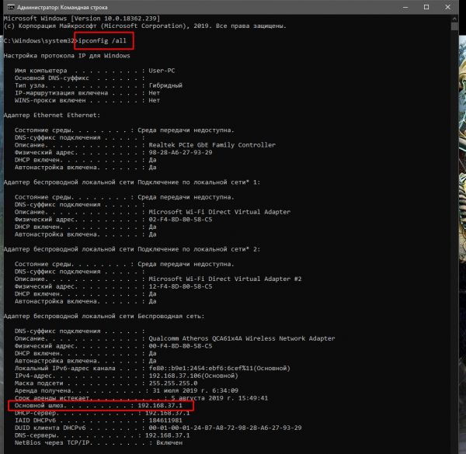Click the computer name value 'User-PC'
Screen dimensions: 466x454
click(x=162, y=71)
